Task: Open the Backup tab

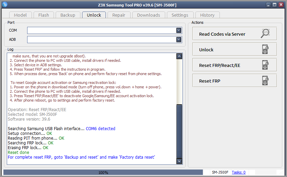Action: pyautogui.click(x=68, y=15)
